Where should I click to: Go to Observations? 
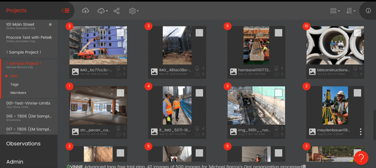tap(23, 144)
